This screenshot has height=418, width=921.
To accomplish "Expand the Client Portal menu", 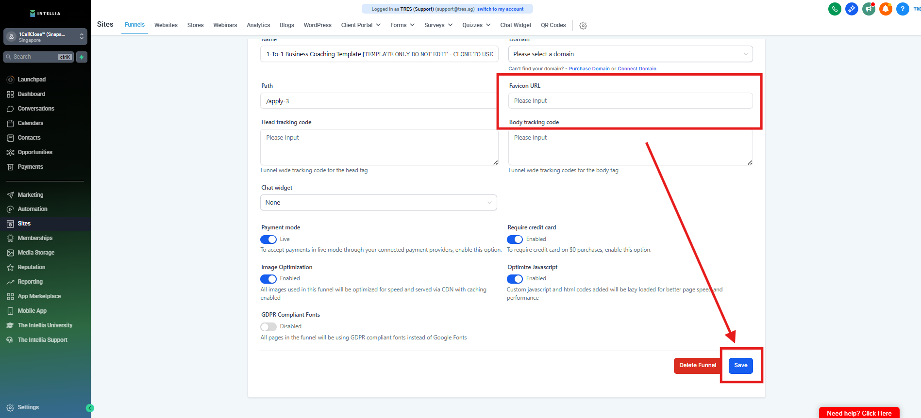I will click(x=361, y=25).
